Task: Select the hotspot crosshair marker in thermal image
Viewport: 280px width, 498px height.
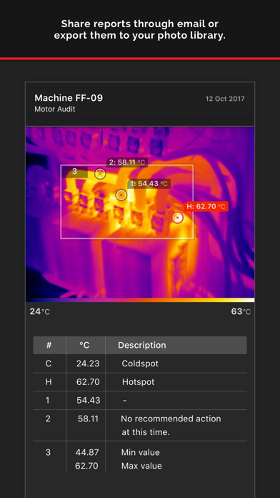Action: [x=178, y=218]
